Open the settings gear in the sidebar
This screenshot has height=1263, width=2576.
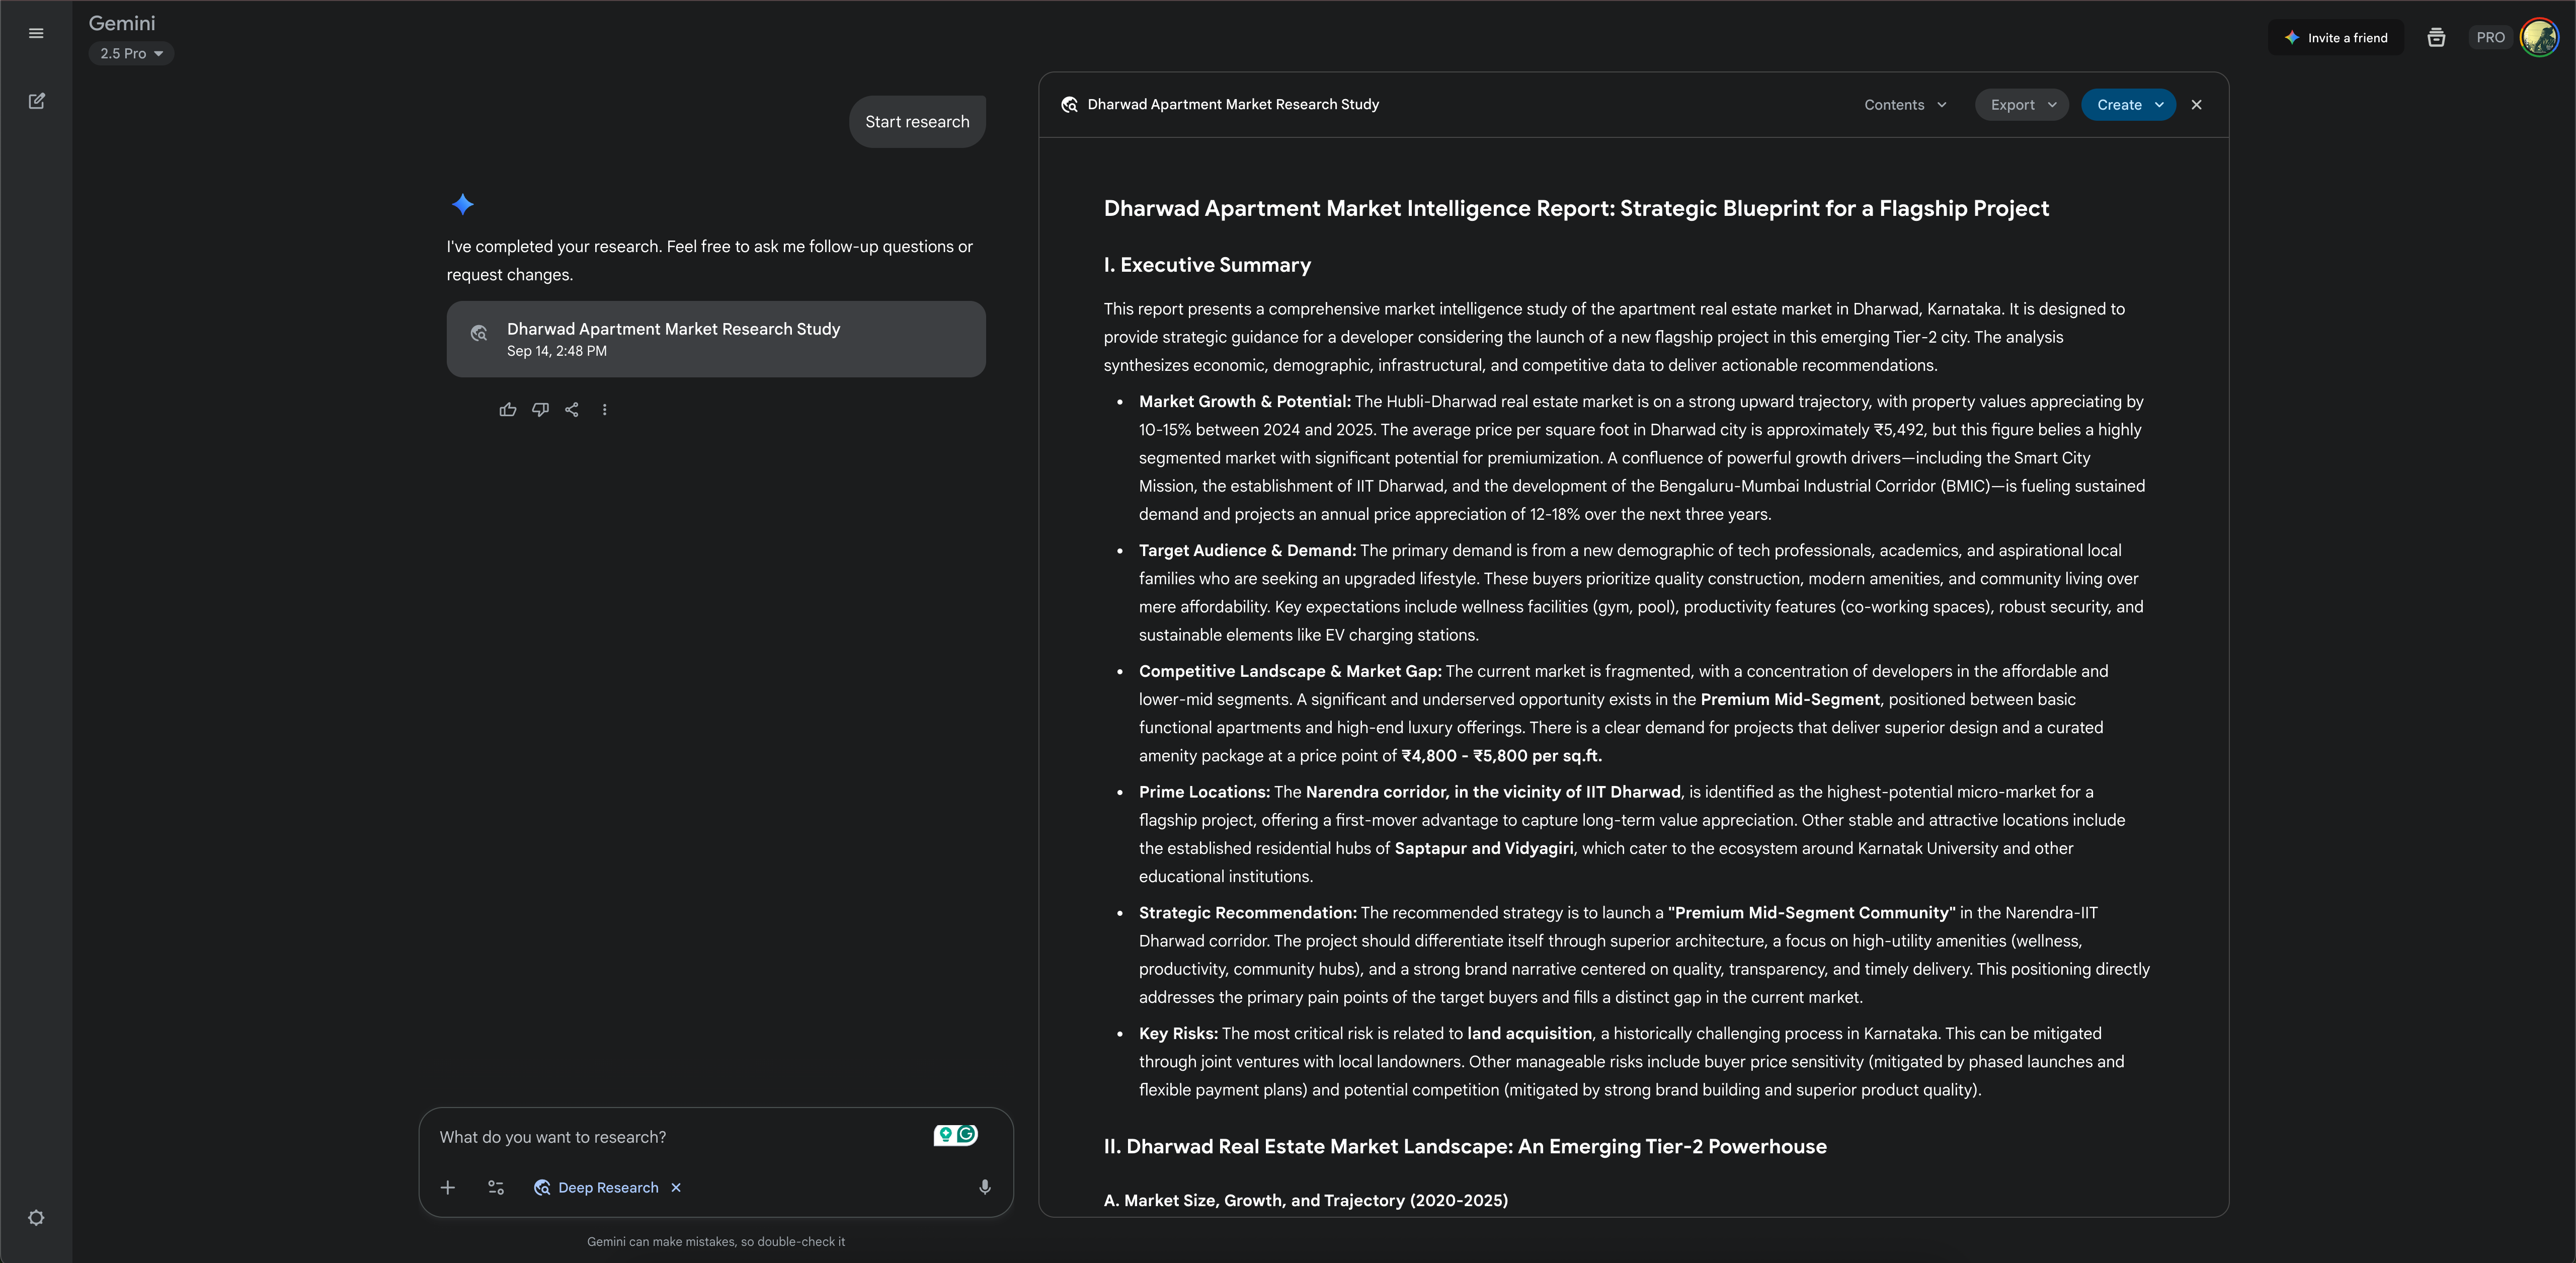36,1217
